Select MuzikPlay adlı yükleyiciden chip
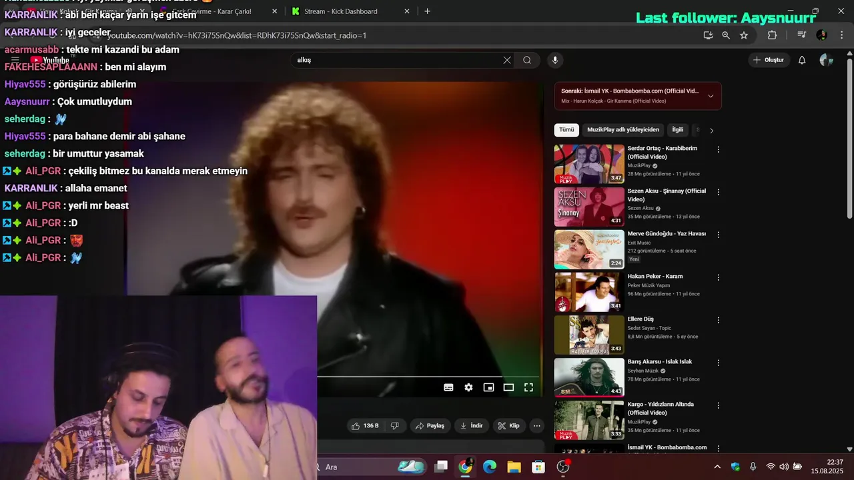The height and width of the screenshot is (480, 854). click(x=623, y=130)
